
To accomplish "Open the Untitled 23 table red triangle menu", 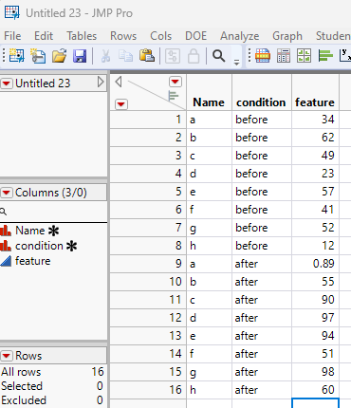I will coord(7,83).
